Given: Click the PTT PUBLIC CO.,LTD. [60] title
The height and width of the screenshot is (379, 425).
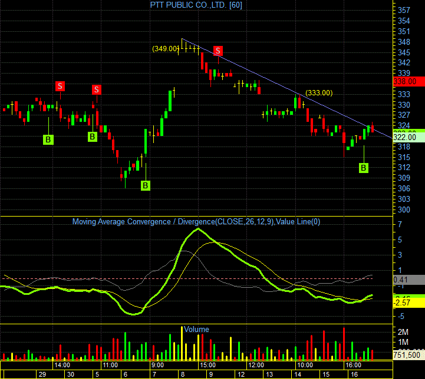Looking at the screenshot, I should click(x=196, y=5).
